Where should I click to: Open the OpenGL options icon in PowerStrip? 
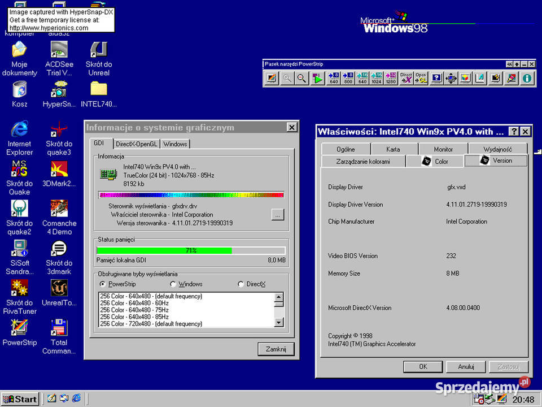421,78
